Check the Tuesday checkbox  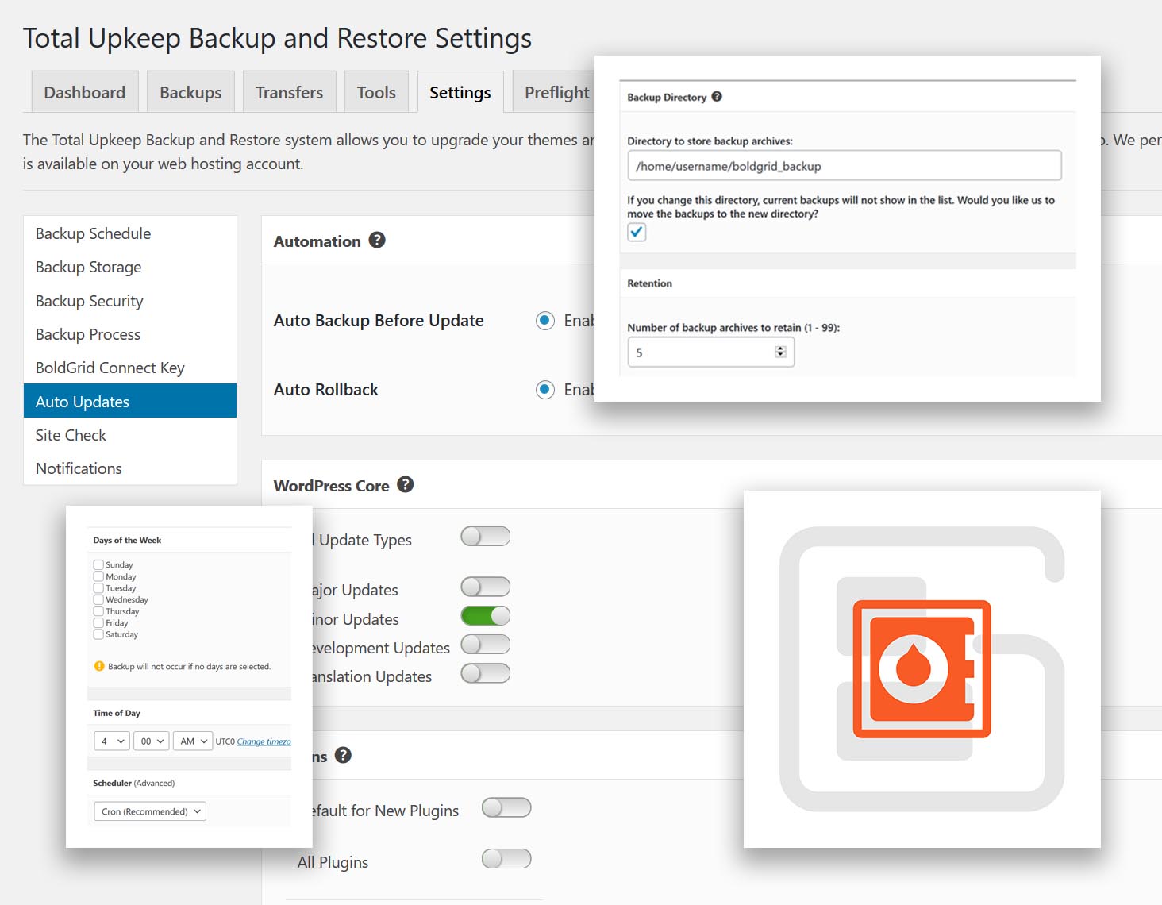coord(98,588)
